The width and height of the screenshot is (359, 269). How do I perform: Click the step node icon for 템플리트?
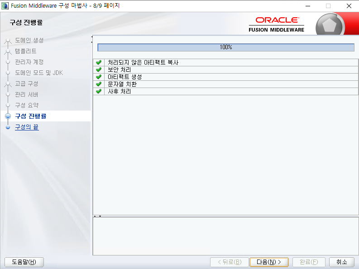8,51
